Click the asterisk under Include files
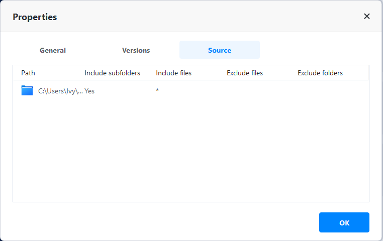This screenshot has height=241, width=383. pyautogui.click(x=157, y=91)
